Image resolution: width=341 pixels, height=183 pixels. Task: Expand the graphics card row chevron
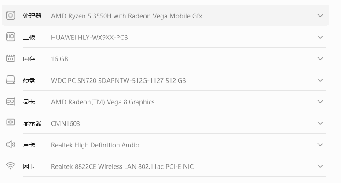(x=320, y=102)
